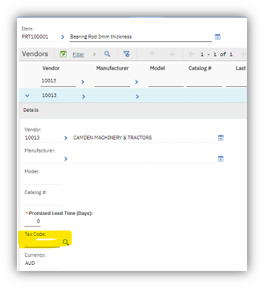Open the Item detail menu chevron next to PRT100001
The width and height of the screenshot is (264, 288).
point(63,37)
